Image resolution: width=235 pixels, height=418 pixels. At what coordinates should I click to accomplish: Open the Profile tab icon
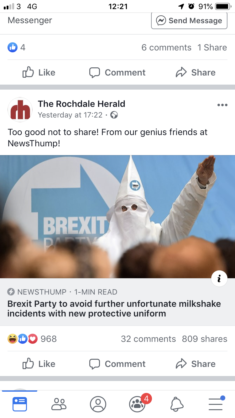tap(98, 404)
